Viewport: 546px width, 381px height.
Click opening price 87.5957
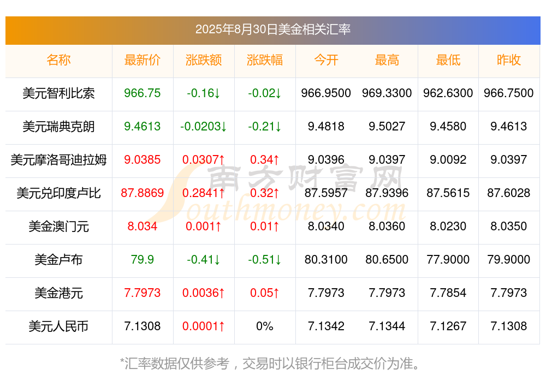point(326,193)
